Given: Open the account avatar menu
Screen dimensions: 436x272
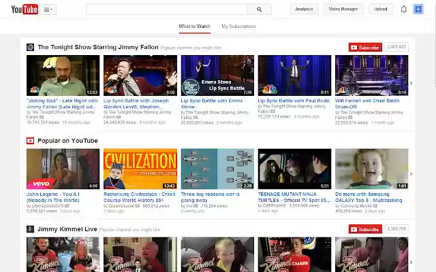Looking at the screenshot, I should (418, 9).
